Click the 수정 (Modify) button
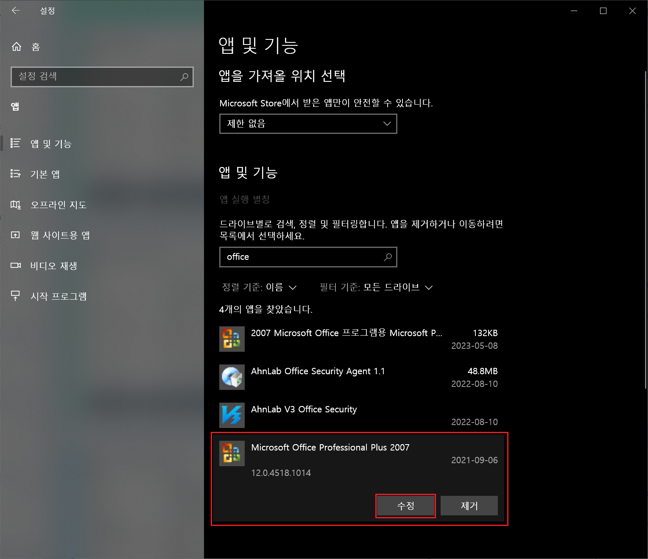648x559 pixels. [405, 506]
